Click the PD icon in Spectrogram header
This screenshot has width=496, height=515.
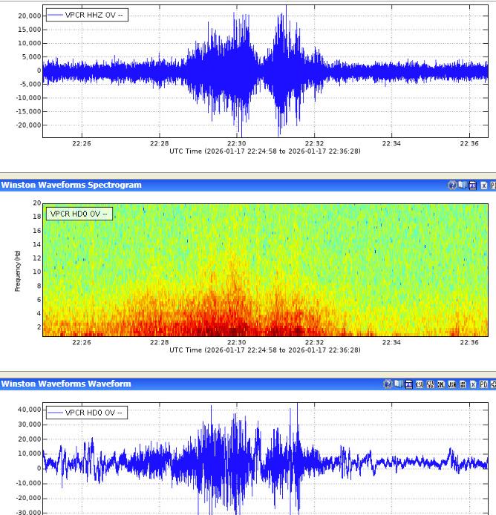pyautogui.click(x=492, y=186)
